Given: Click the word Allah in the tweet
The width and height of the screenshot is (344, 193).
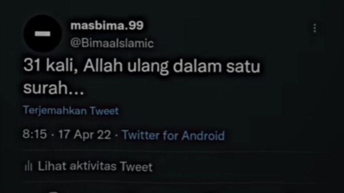Looking at the screenshot, I should coord(103,65).
